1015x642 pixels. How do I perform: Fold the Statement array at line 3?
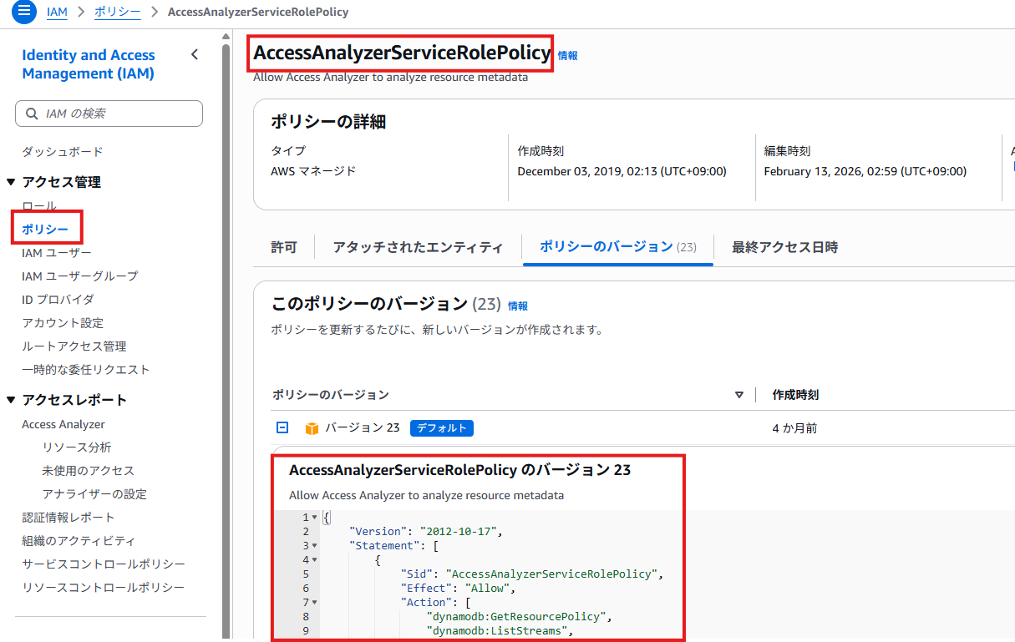314,546
